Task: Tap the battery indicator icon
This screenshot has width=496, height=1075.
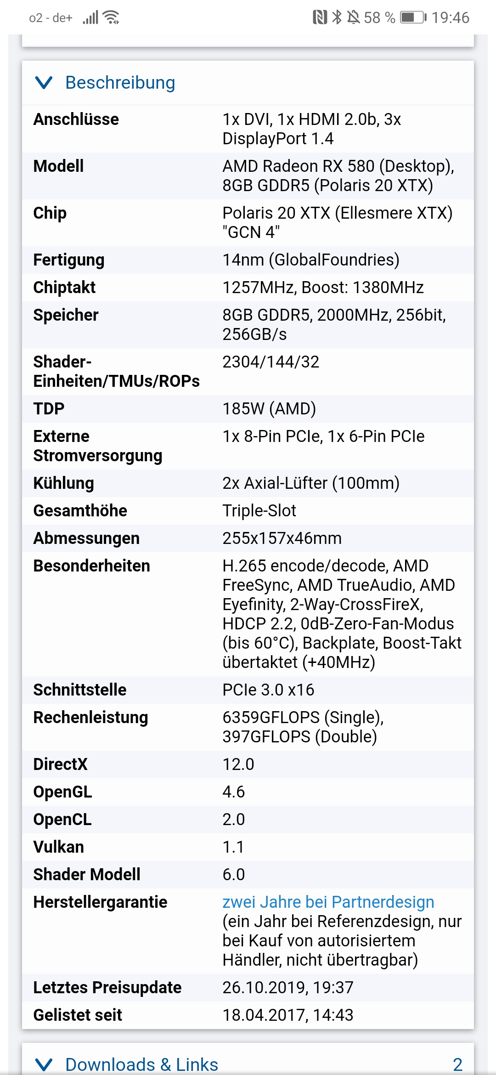Action: click(413, 17)
